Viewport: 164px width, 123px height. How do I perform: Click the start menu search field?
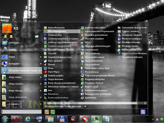click(21, 112)
